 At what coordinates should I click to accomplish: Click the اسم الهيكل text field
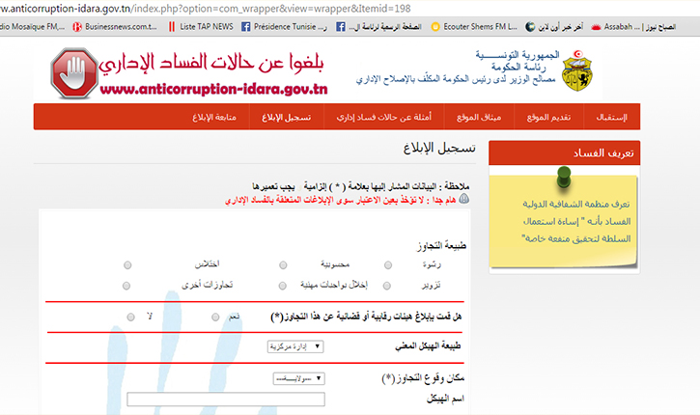point(226,399)
